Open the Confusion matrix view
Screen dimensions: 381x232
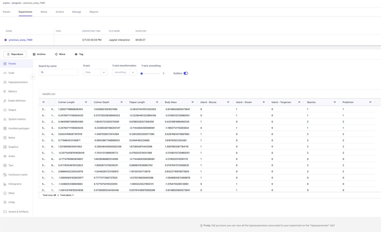pos(19,174)
